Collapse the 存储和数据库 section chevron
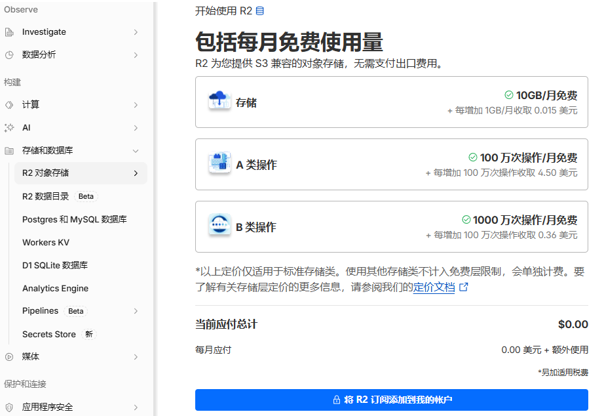Image resolution: width=604 pixels, height=416 pixels. pos(136,151)
